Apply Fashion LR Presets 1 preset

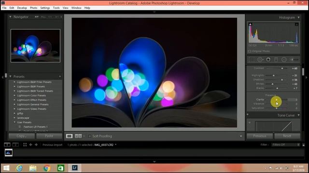(35, 127)
